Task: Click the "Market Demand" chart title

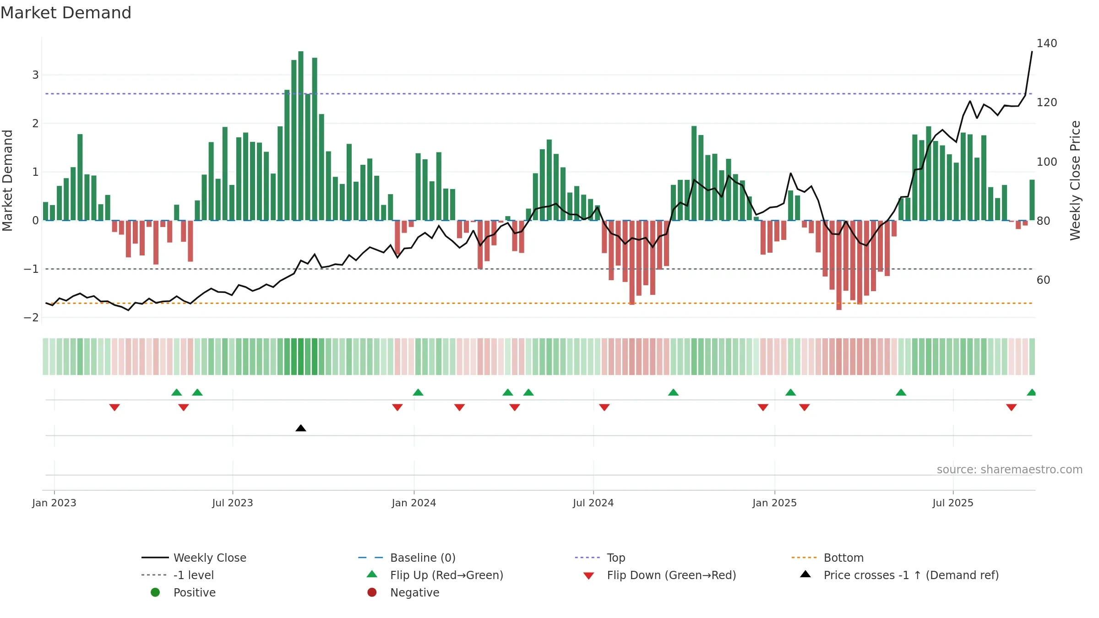Action: click(66, 13)
